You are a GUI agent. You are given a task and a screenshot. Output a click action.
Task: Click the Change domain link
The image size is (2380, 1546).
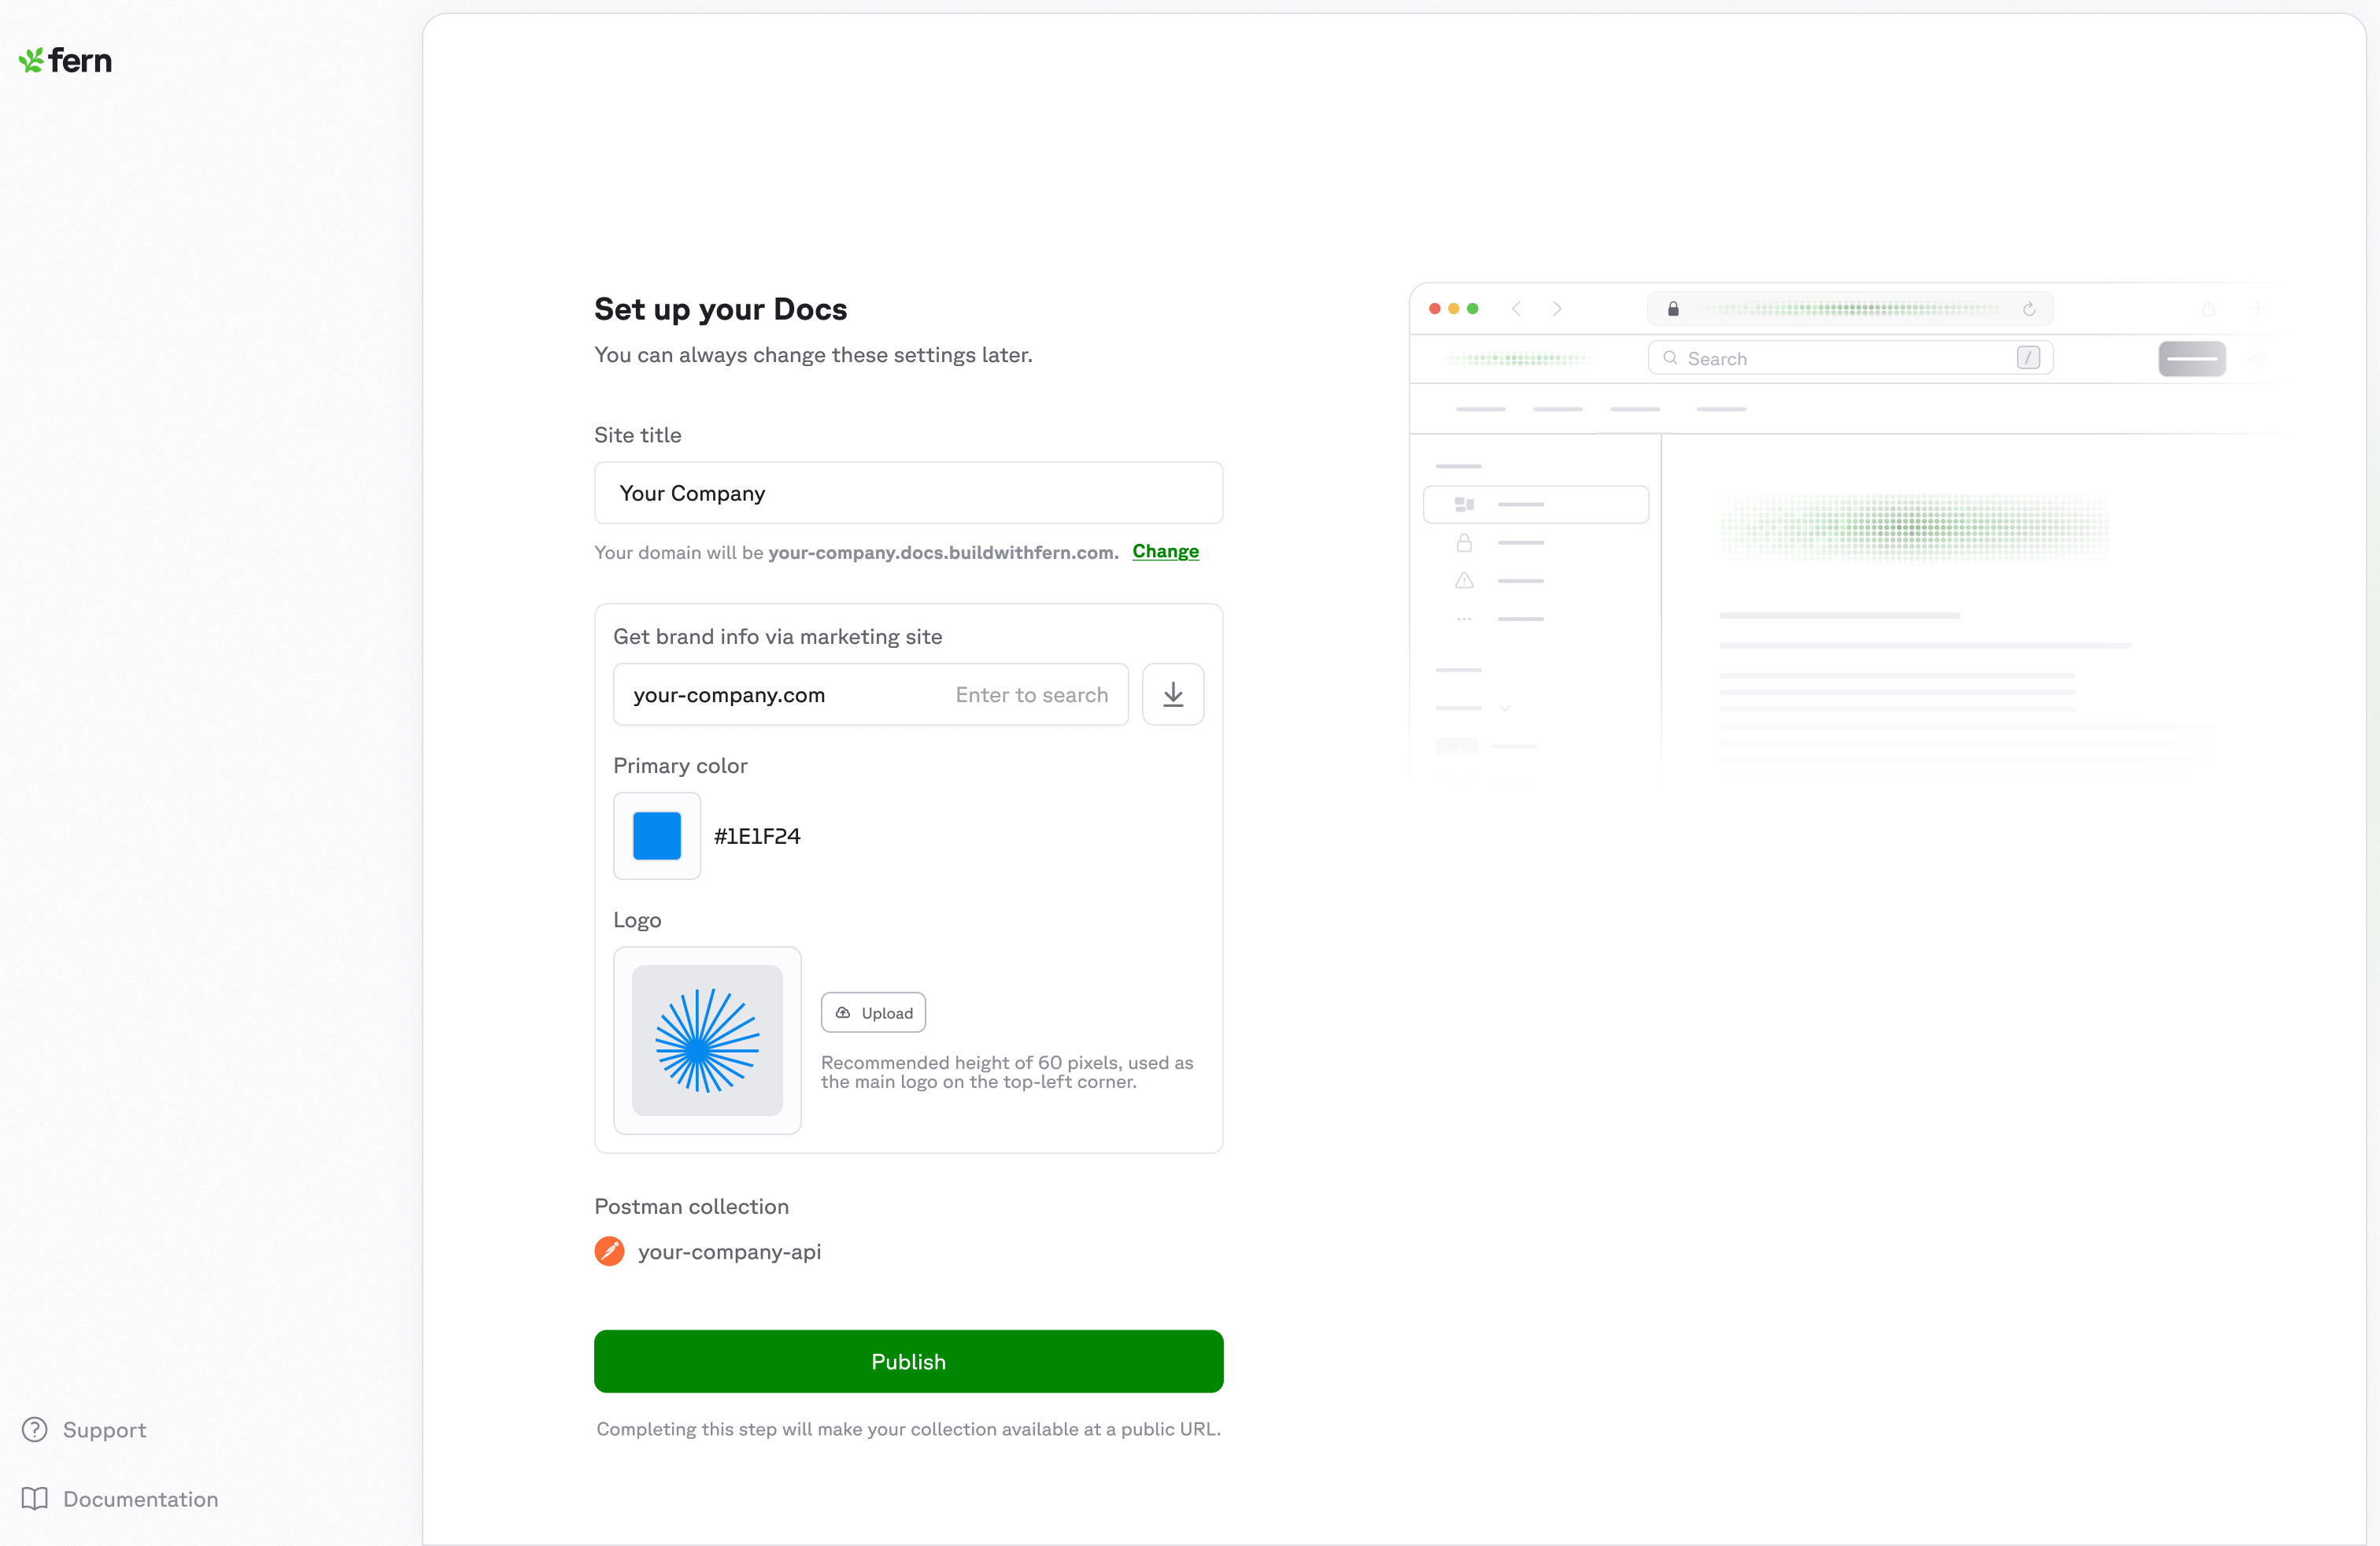pos(1165,551)
